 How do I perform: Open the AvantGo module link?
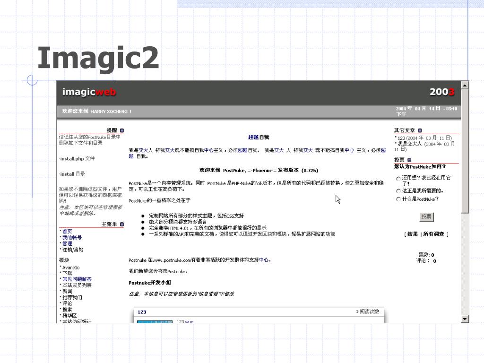pyautogui.click(x=71, y=268)
